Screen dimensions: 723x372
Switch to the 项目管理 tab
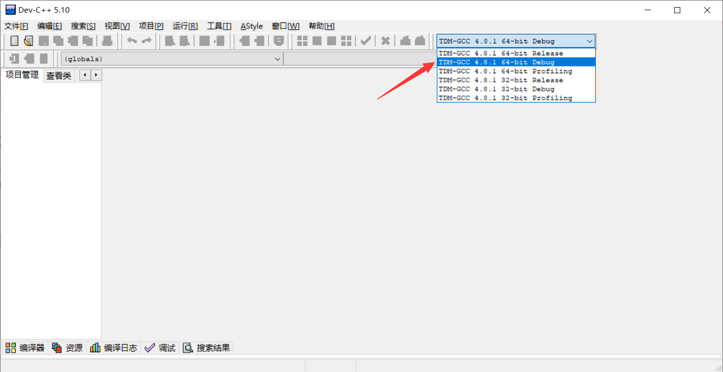pos(22,75)
